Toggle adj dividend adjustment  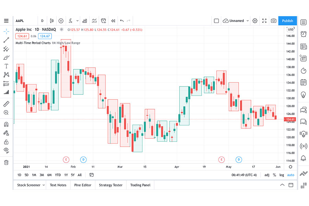click(x=267, y=175)
